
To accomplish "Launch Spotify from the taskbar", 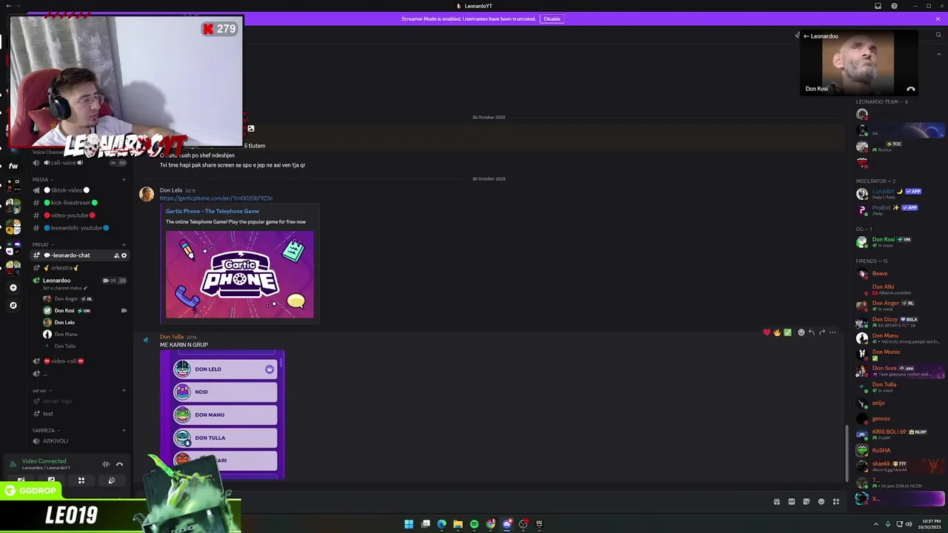I will tap(474, 524).
